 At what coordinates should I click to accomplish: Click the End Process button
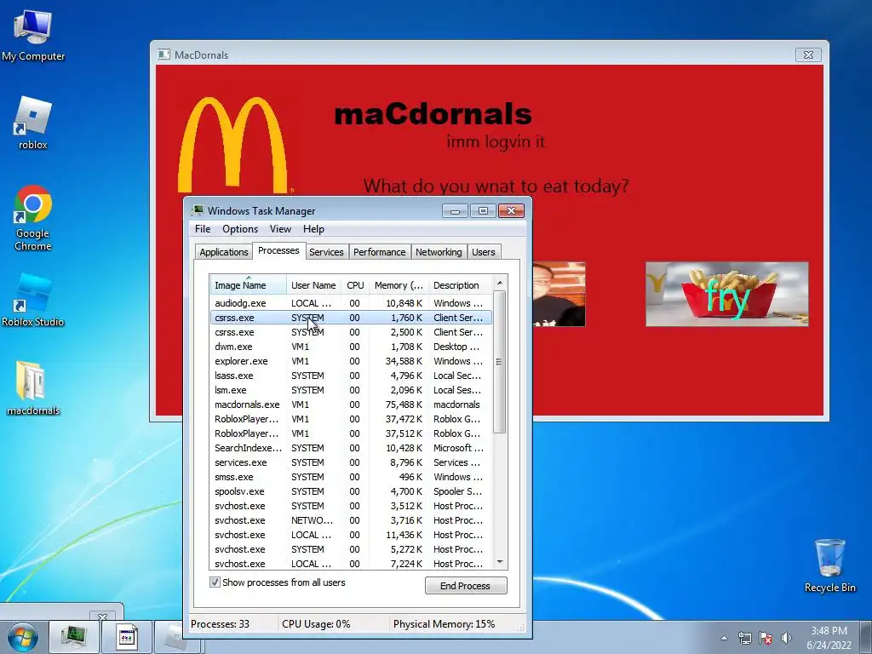point(466,586)
